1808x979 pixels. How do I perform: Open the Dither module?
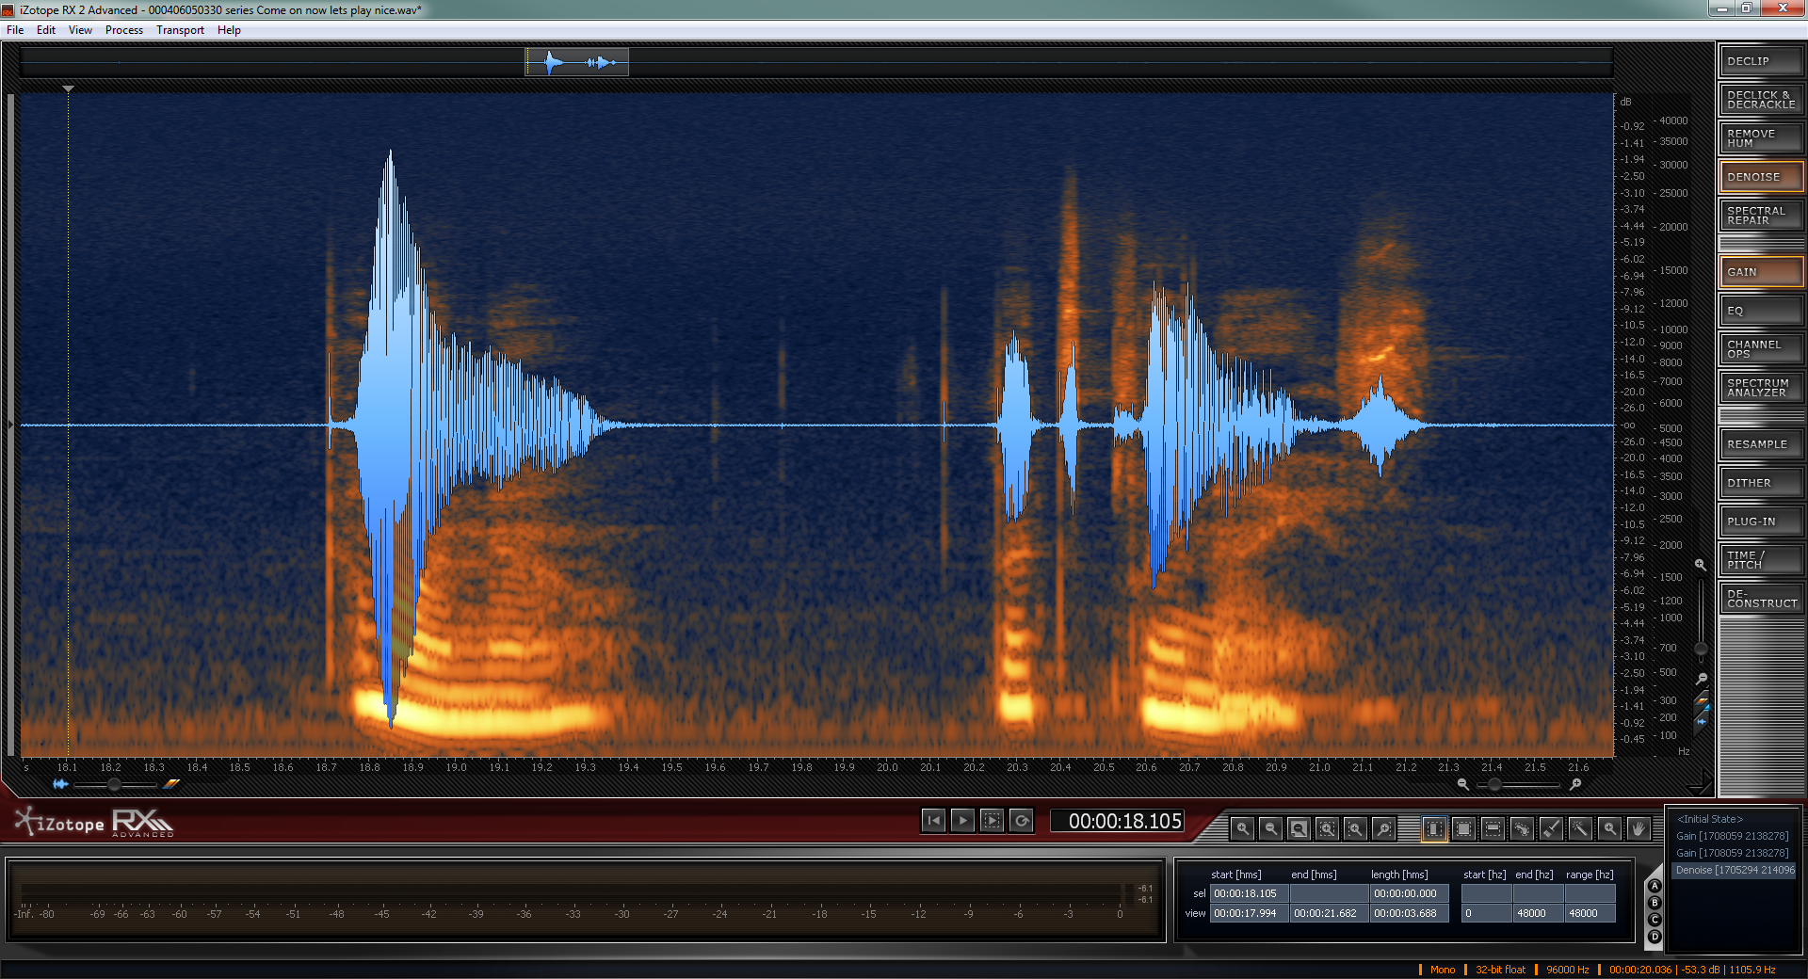(x=1761, y=483)
